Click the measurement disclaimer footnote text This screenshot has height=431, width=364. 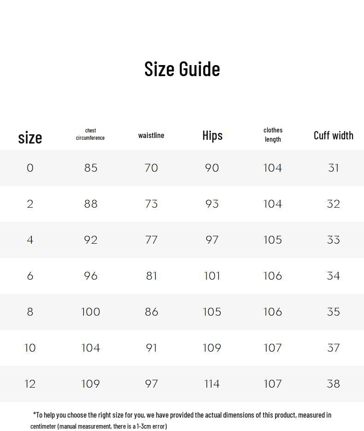(182, 420)
